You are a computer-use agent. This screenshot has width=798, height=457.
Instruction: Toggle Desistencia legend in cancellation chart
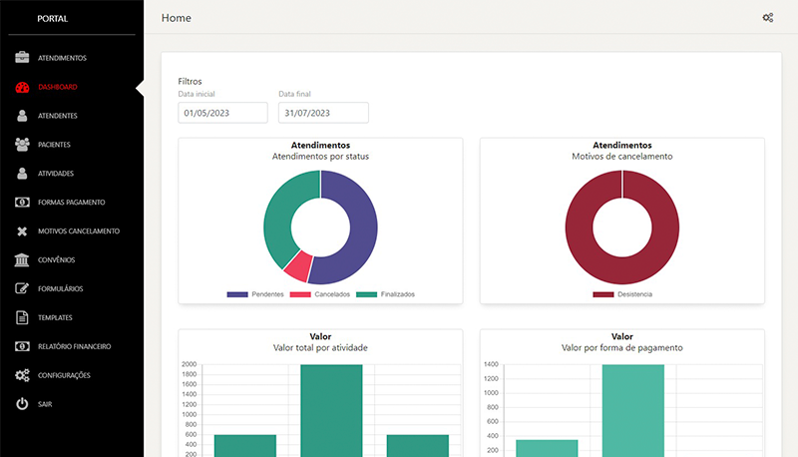point(621,294)
